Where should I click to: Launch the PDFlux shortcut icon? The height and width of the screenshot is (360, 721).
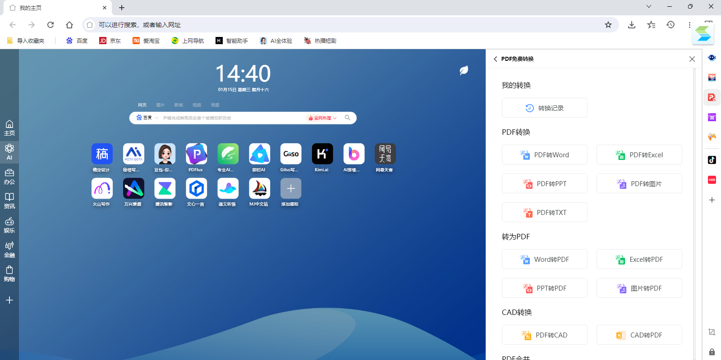click(196, 154)
